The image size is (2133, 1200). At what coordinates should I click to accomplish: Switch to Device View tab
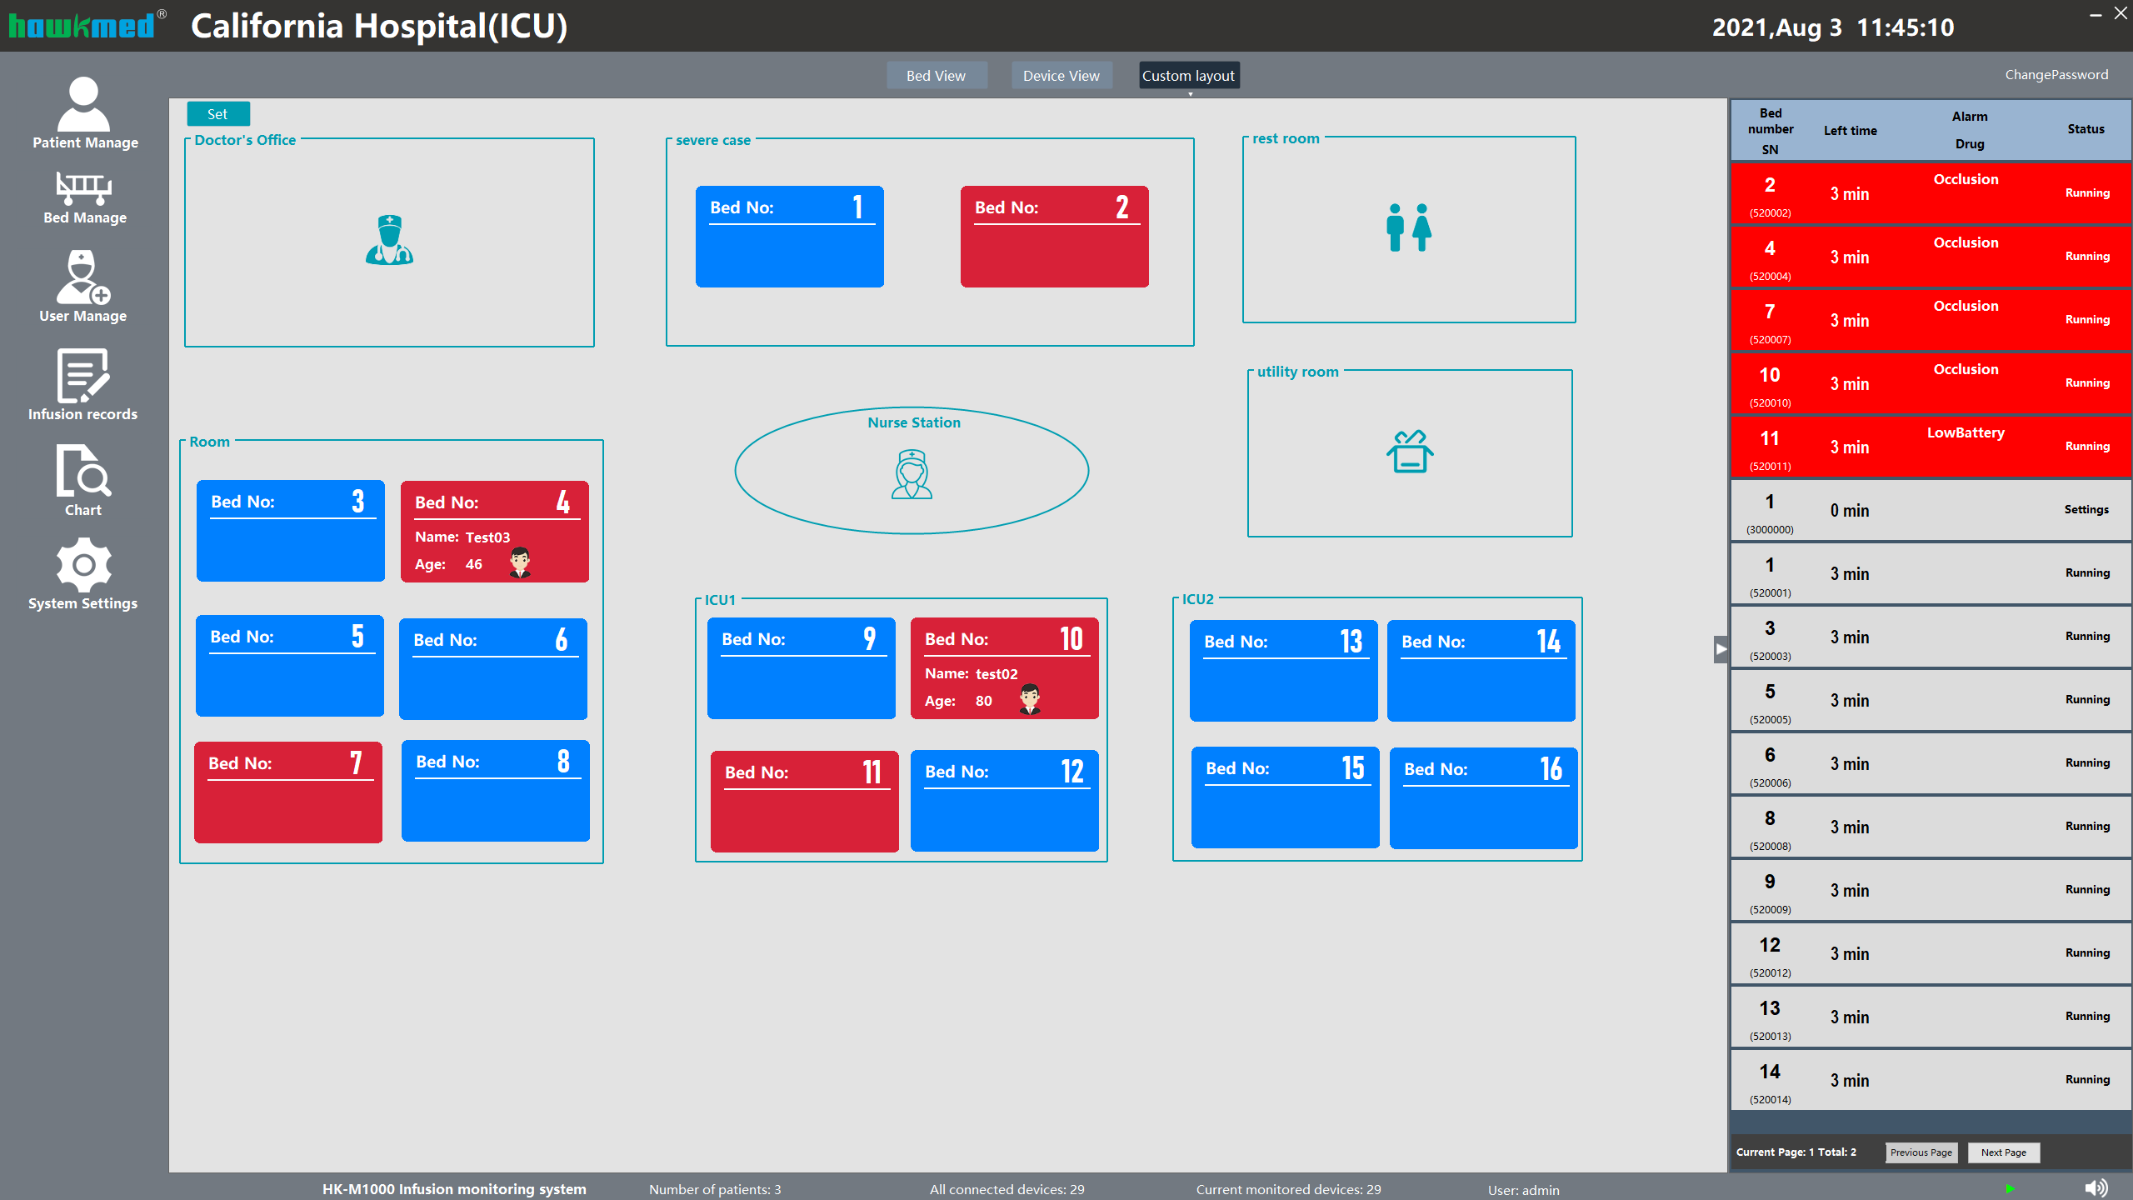[x=1061, y=76]
